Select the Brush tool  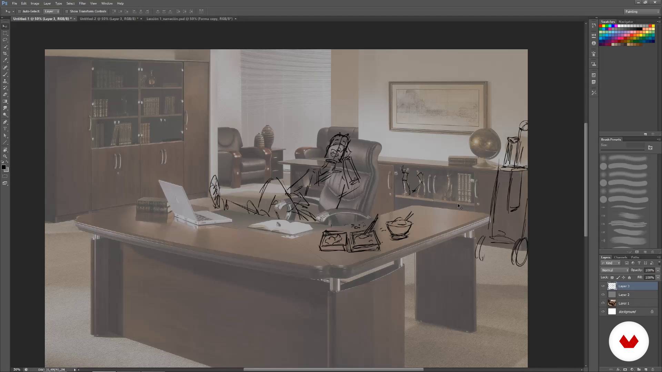(x=5, y=74)
